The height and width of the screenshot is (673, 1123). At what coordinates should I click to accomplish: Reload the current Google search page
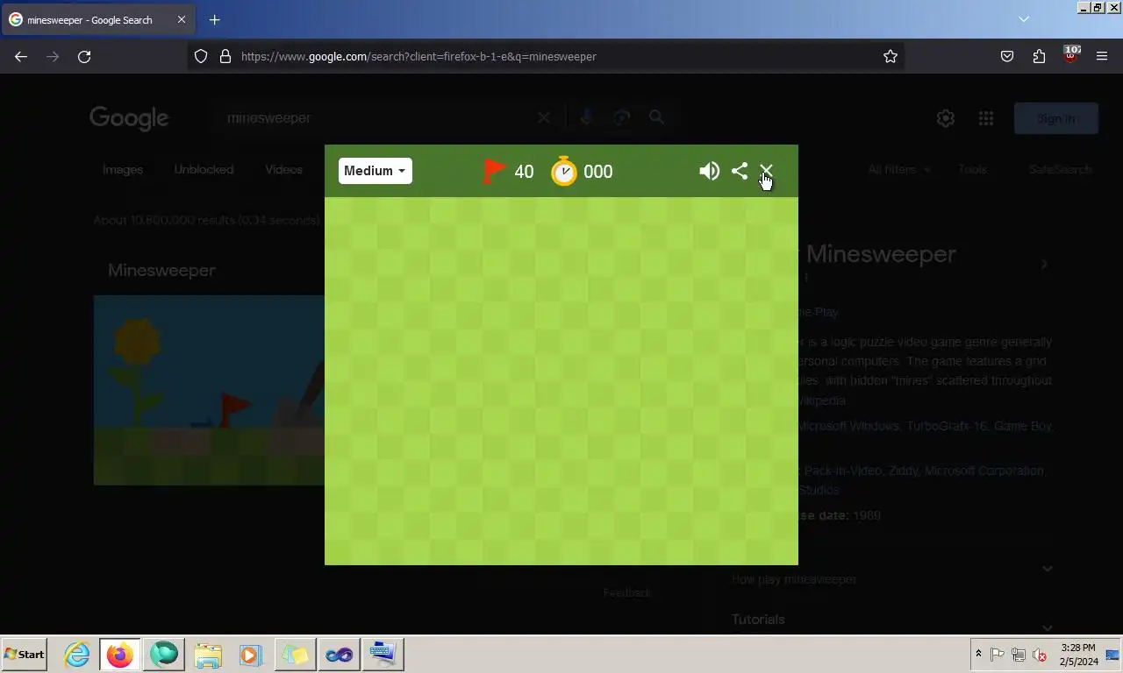(84, 56)
